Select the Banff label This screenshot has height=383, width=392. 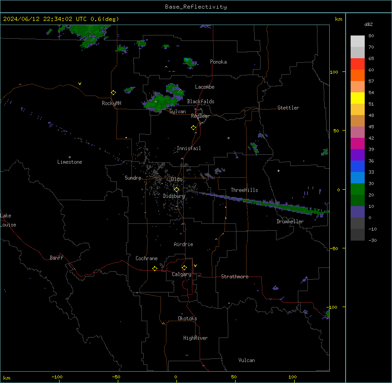click(56, 258)
